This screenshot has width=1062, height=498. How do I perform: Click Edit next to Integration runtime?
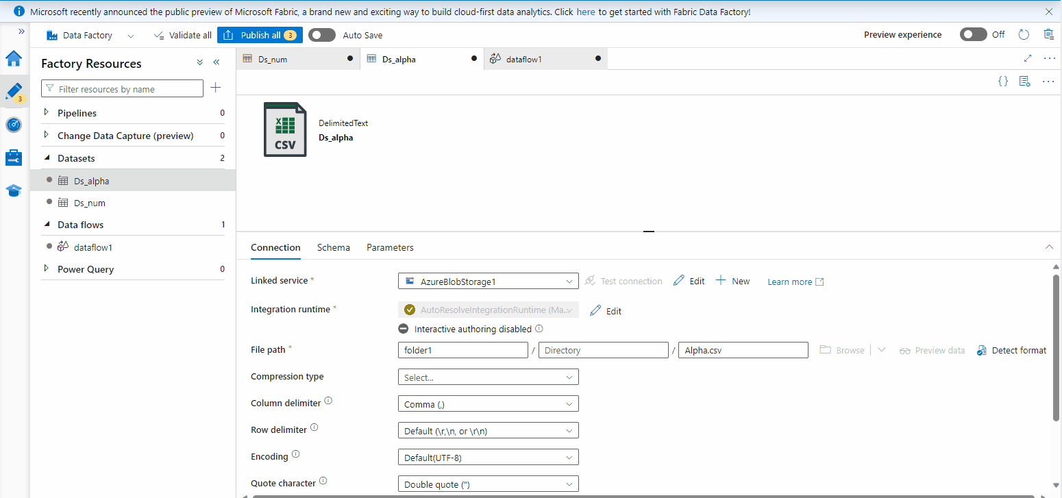coord(606,311)
